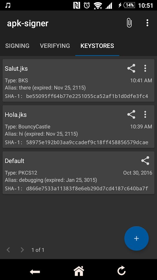Open options menu for Hola.jks
This screenshot has height=280, width=157.
click(145, 114)
